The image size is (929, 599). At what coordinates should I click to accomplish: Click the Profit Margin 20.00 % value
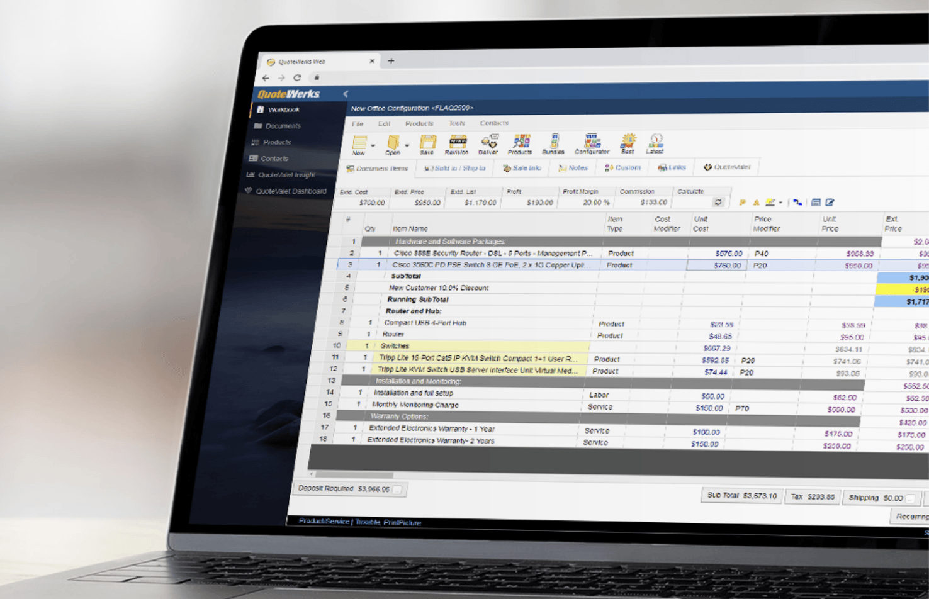pos(595,203)
